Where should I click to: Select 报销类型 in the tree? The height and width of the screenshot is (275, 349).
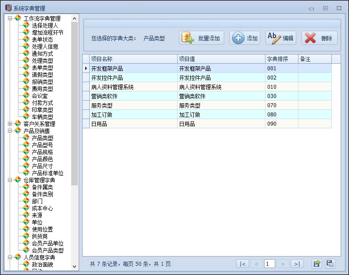(x=42, y=82)
